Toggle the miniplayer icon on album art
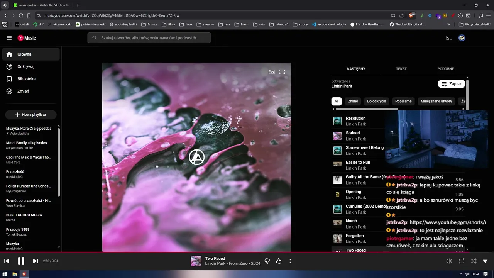494x278 pixels. tap(272, 72)
